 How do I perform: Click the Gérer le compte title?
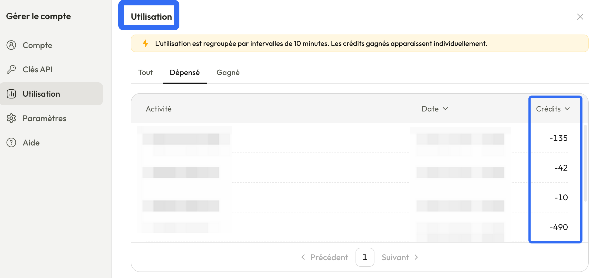pyautogui.click(x=38, y=16)
